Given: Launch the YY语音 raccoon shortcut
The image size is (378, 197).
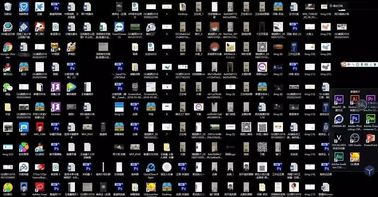Looking at the screenshot, I should point(55,47).
